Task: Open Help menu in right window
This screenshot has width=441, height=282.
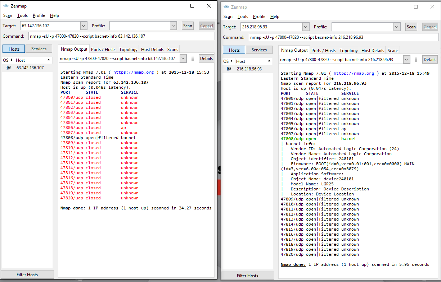Action: pos(275,17)
